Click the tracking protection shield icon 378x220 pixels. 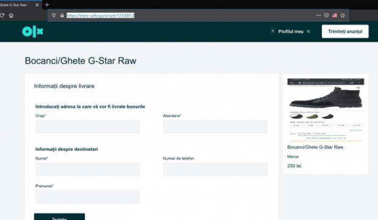54,15
